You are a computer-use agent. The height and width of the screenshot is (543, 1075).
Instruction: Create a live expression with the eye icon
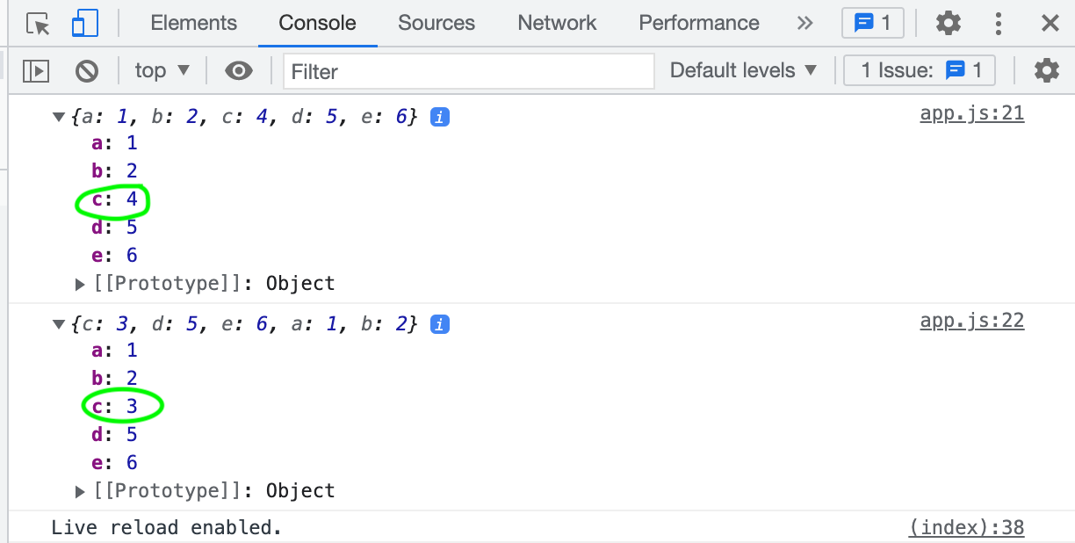(239, 70)
